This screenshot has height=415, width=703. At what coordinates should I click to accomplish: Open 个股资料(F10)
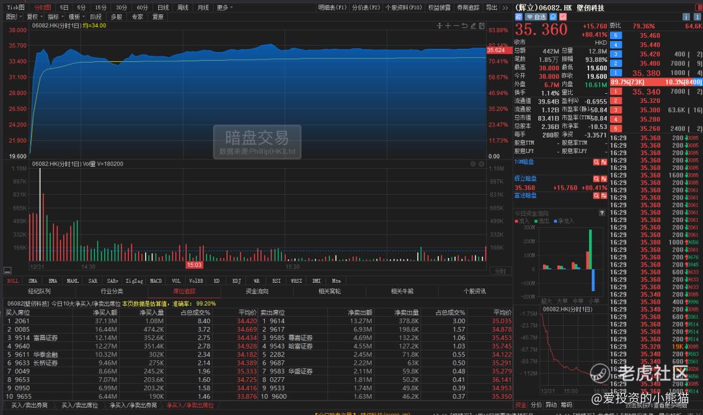(404, 8)
